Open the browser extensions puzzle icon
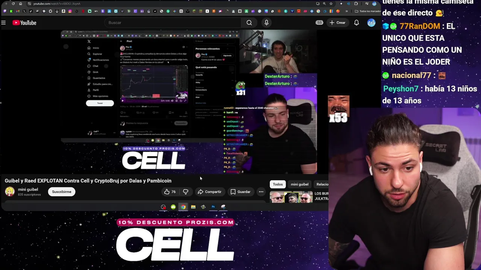The width and height of the screenshot is (481, 270). coord(356,4)
